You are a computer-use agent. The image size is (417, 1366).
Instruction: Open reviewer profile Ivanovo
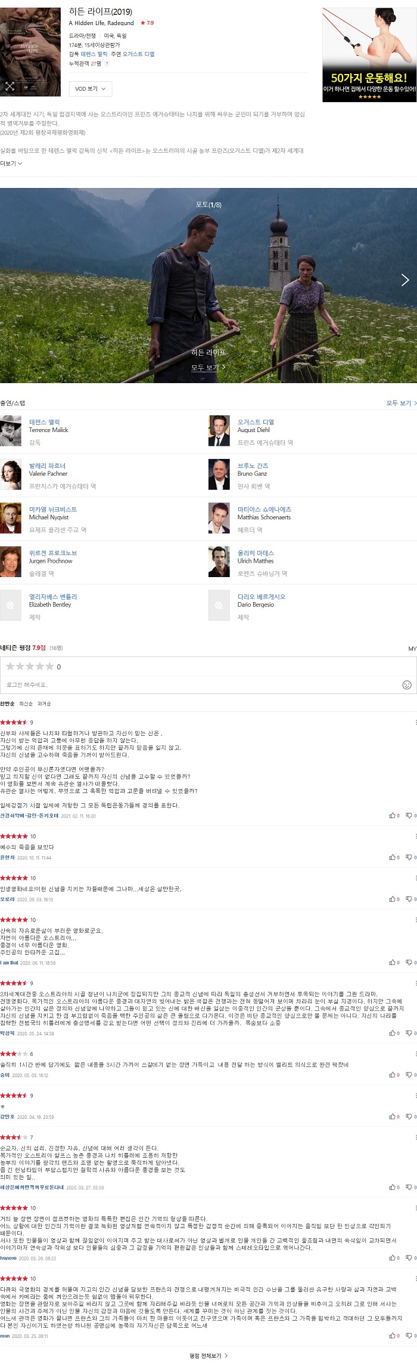pos(8,1258)
